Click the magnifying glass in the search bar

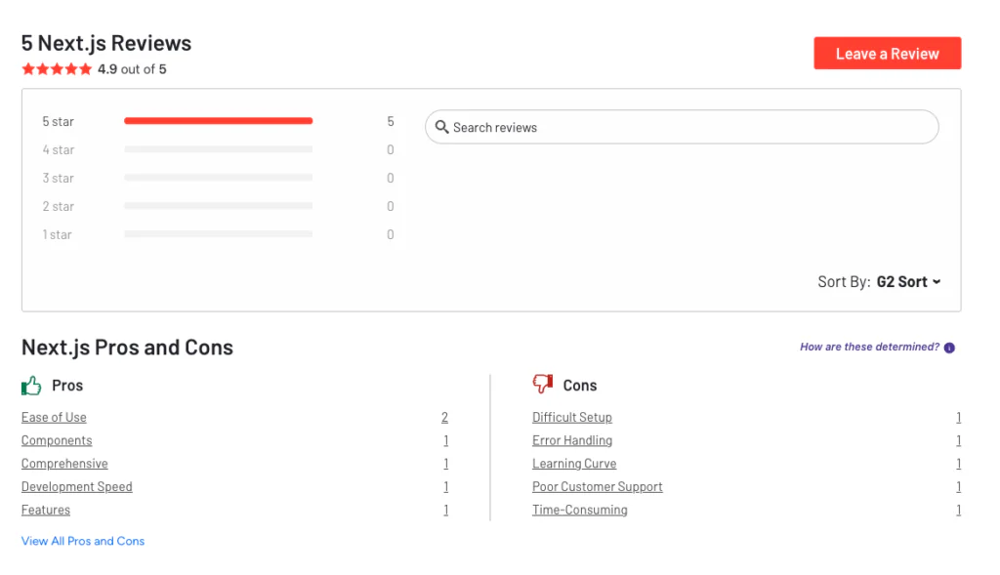[x=441, y=127]
